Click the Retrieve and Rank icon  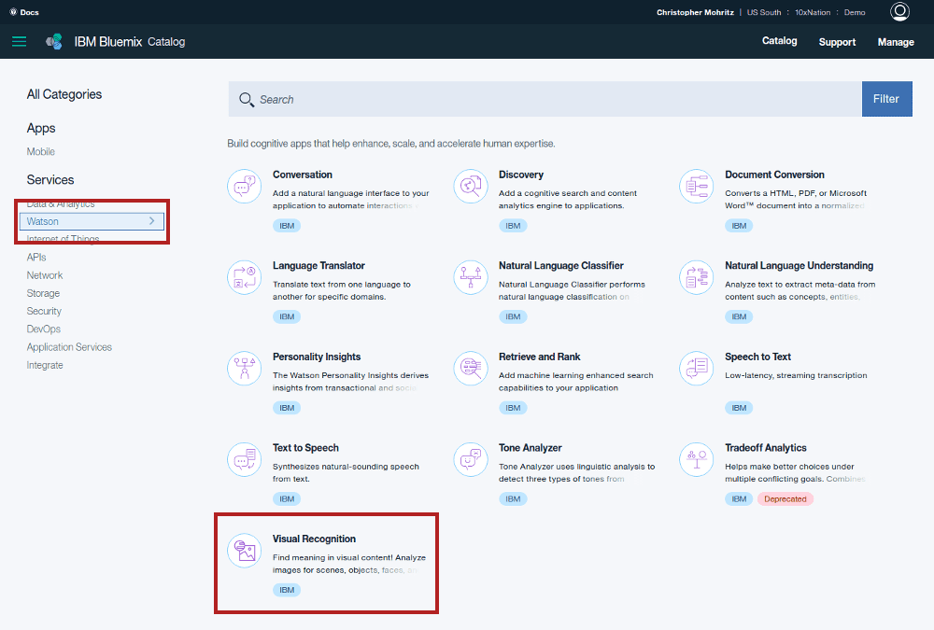[471, 368]
